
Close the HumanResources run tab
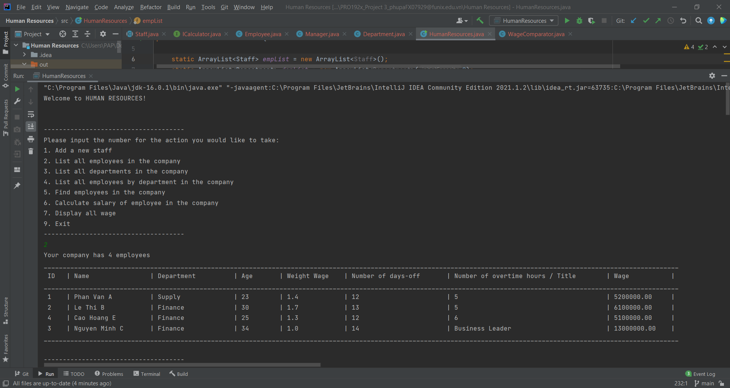[x=91, y=76]
